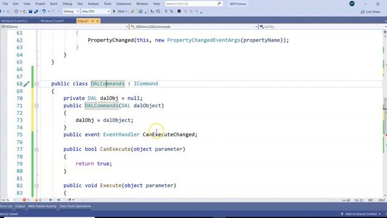
Task: Click the Quick Actions screwdriver icon on line 68
Action: (27, 84)
